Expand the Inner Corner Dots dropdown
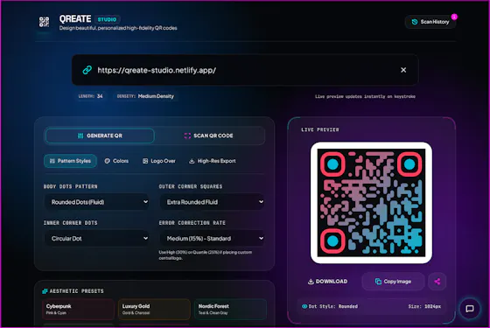This screenshot has height=328, width=490. (97, 238)
